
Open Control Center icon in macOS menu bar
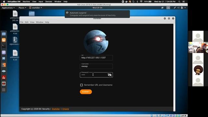pos(184,2)
